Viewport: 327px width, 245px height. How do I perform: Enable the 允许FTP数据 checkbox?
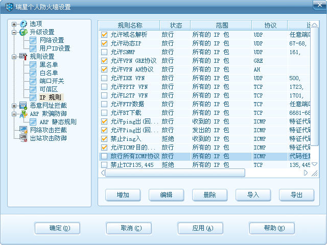coord(104,104)
